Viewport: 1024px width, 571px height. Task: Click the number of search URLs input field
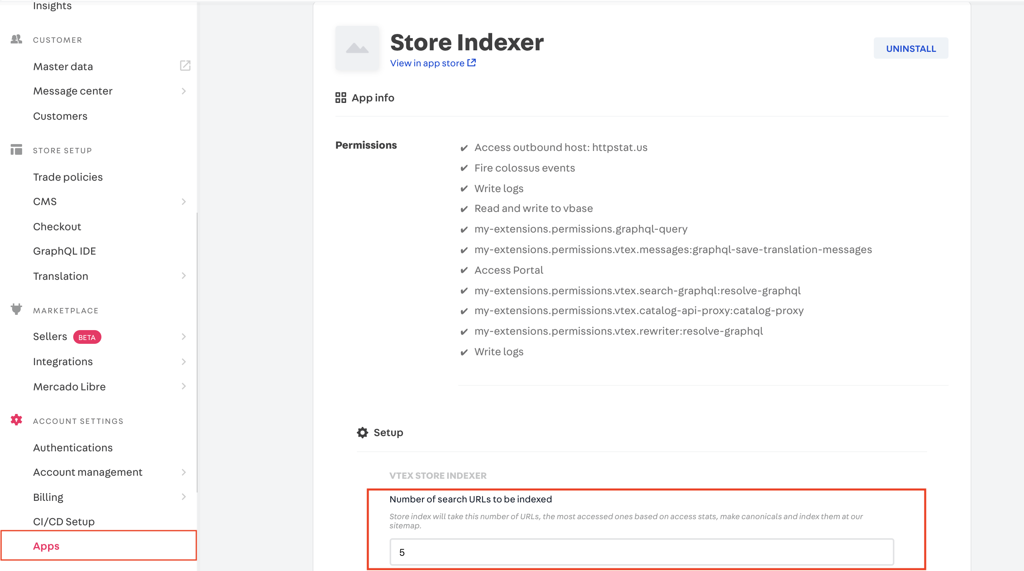click(642, 552)
